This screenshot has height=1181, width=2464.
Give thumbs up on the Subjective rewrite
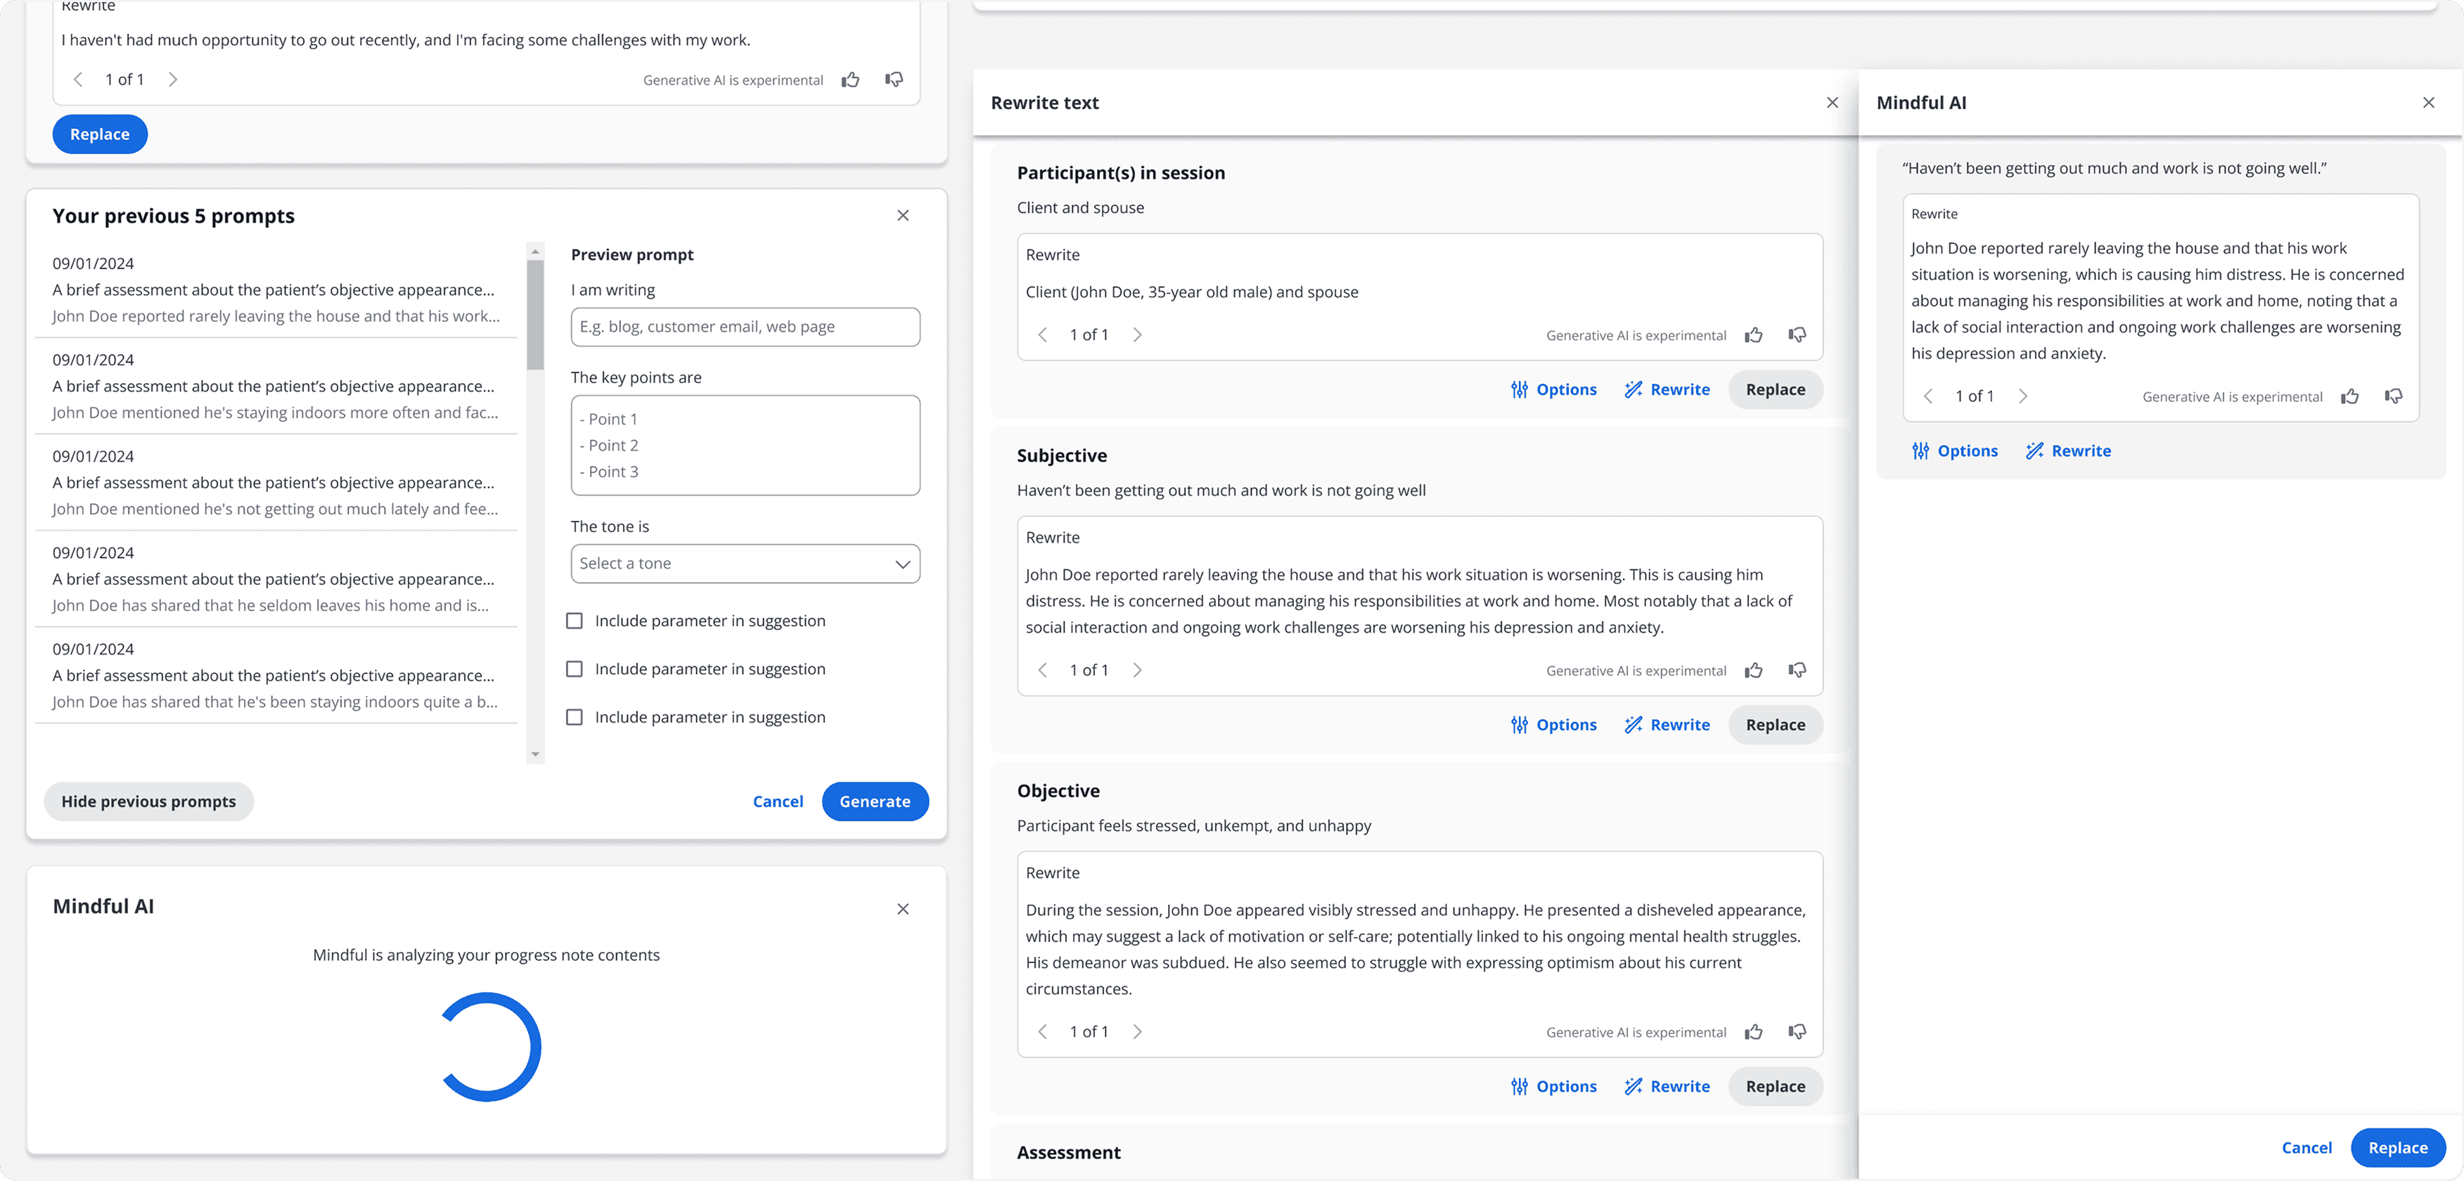1753,669
